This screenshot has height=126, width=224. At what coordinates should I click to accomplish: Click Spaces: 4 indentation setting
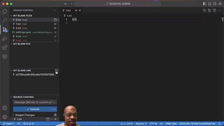[x=141, y=124]
